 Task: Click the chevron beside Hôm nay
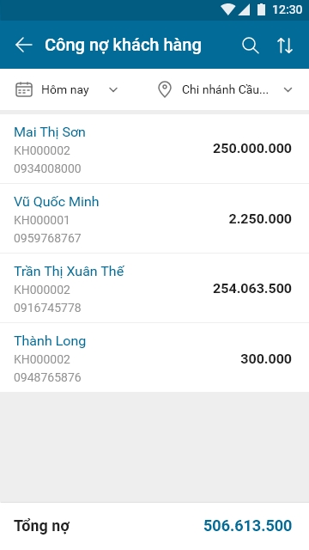click(113, 89)
